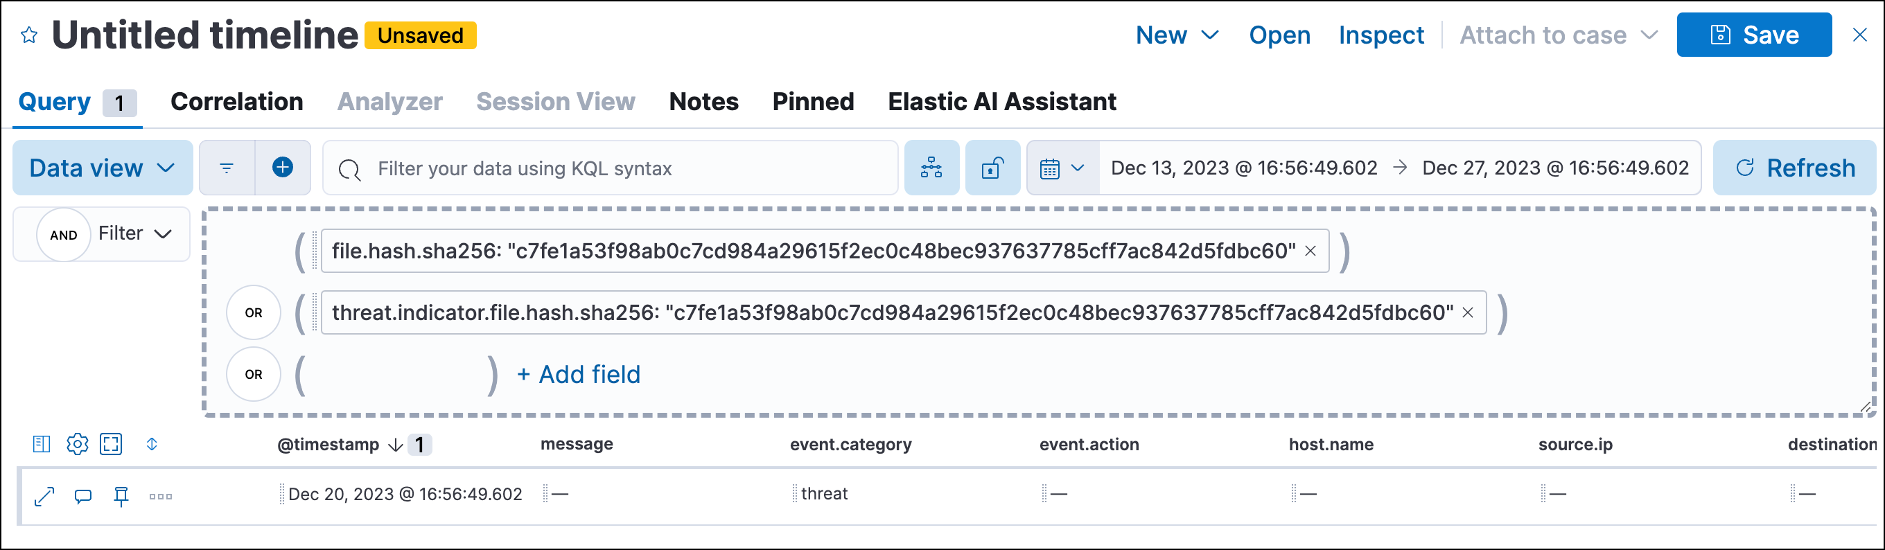This screenshot has height=550, width=1885.
Task: Toggle the first OR operator badge
Action: (x=253, y=312)
